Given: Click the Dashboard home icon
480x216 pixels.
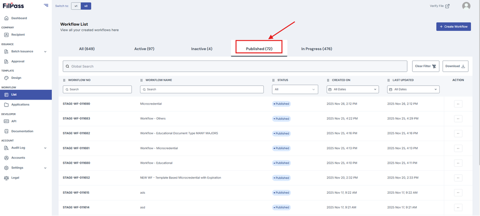Looking at the screenshot, I should (6, 18).
